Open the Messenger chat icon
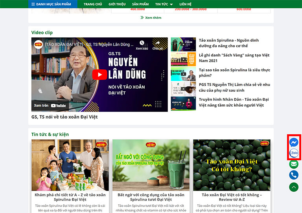302x213 pixels. point(294,143)
